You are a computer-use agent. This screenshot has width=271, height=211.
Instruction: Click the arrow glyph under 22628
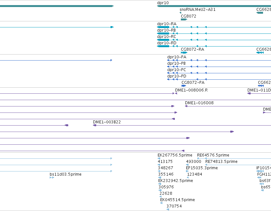[x=160, y=197]
